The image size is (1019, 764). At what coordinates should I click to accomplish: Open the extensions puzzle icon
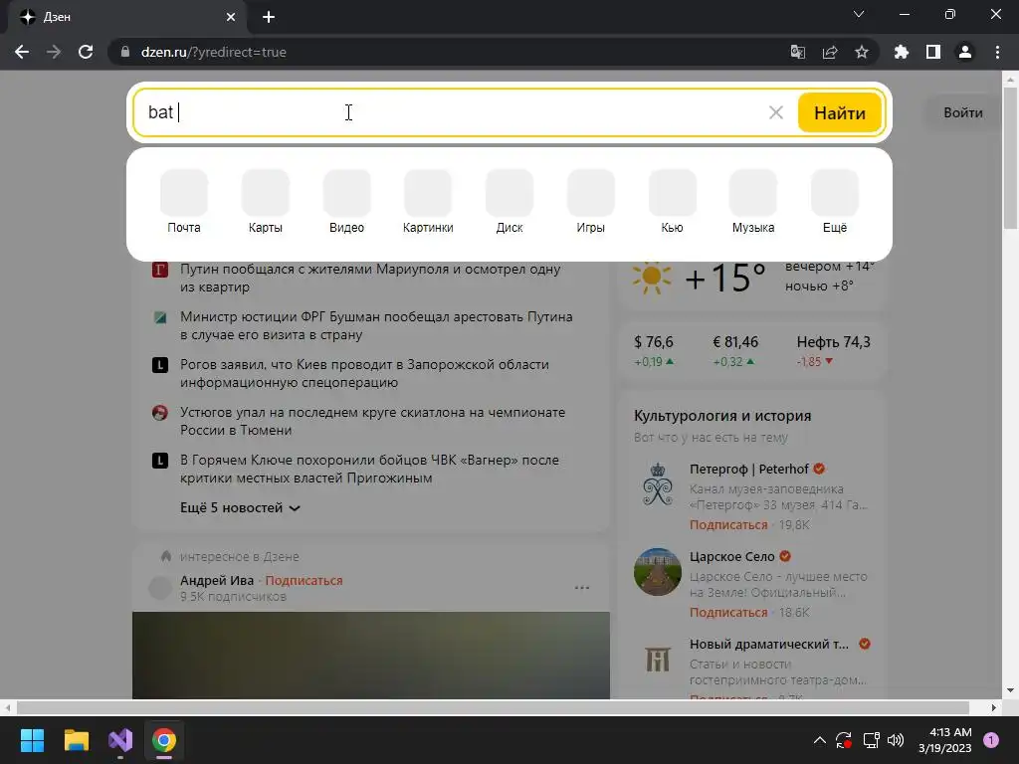(902, 52)
